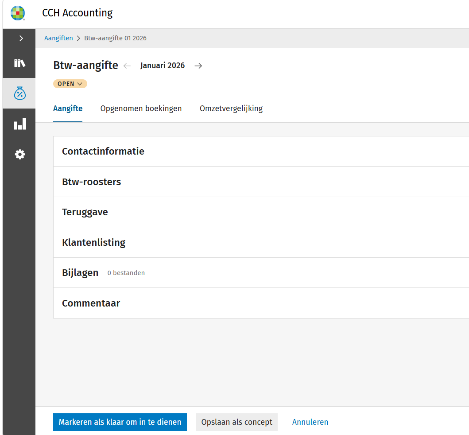The image size is (469, 435).
Task: Open the bookkeeping books icon in the sidebar
Action: 19,63
